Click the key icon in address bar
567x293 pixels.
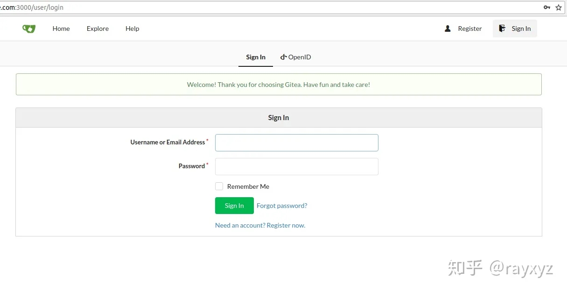pyautogui.click(x=547, y=7)
